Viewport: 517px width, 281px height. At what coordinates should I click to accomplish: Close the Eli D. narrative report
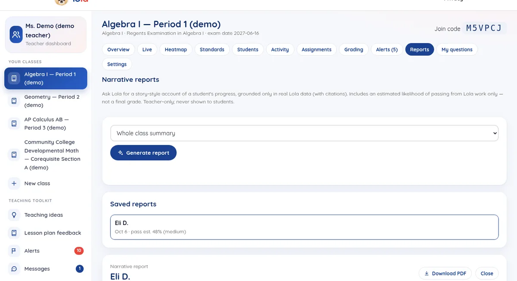(x=487, y=273)
